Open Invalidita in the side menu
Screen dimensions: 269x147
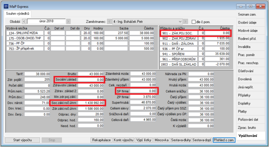(x=251, y=47)
